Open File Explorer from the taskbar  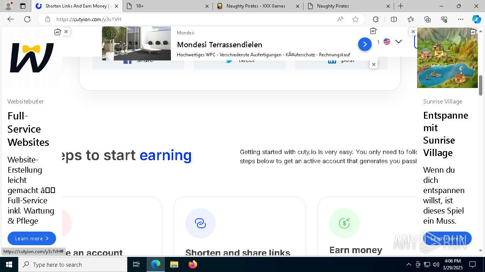click(174, 264)
